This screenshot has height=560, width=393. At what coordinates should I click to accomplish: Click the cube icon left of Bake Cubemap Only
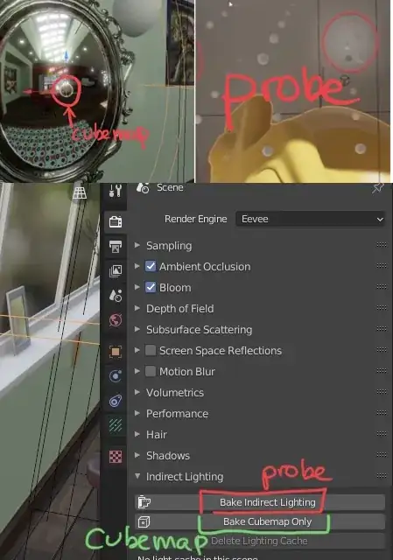(x=144, y=521)
